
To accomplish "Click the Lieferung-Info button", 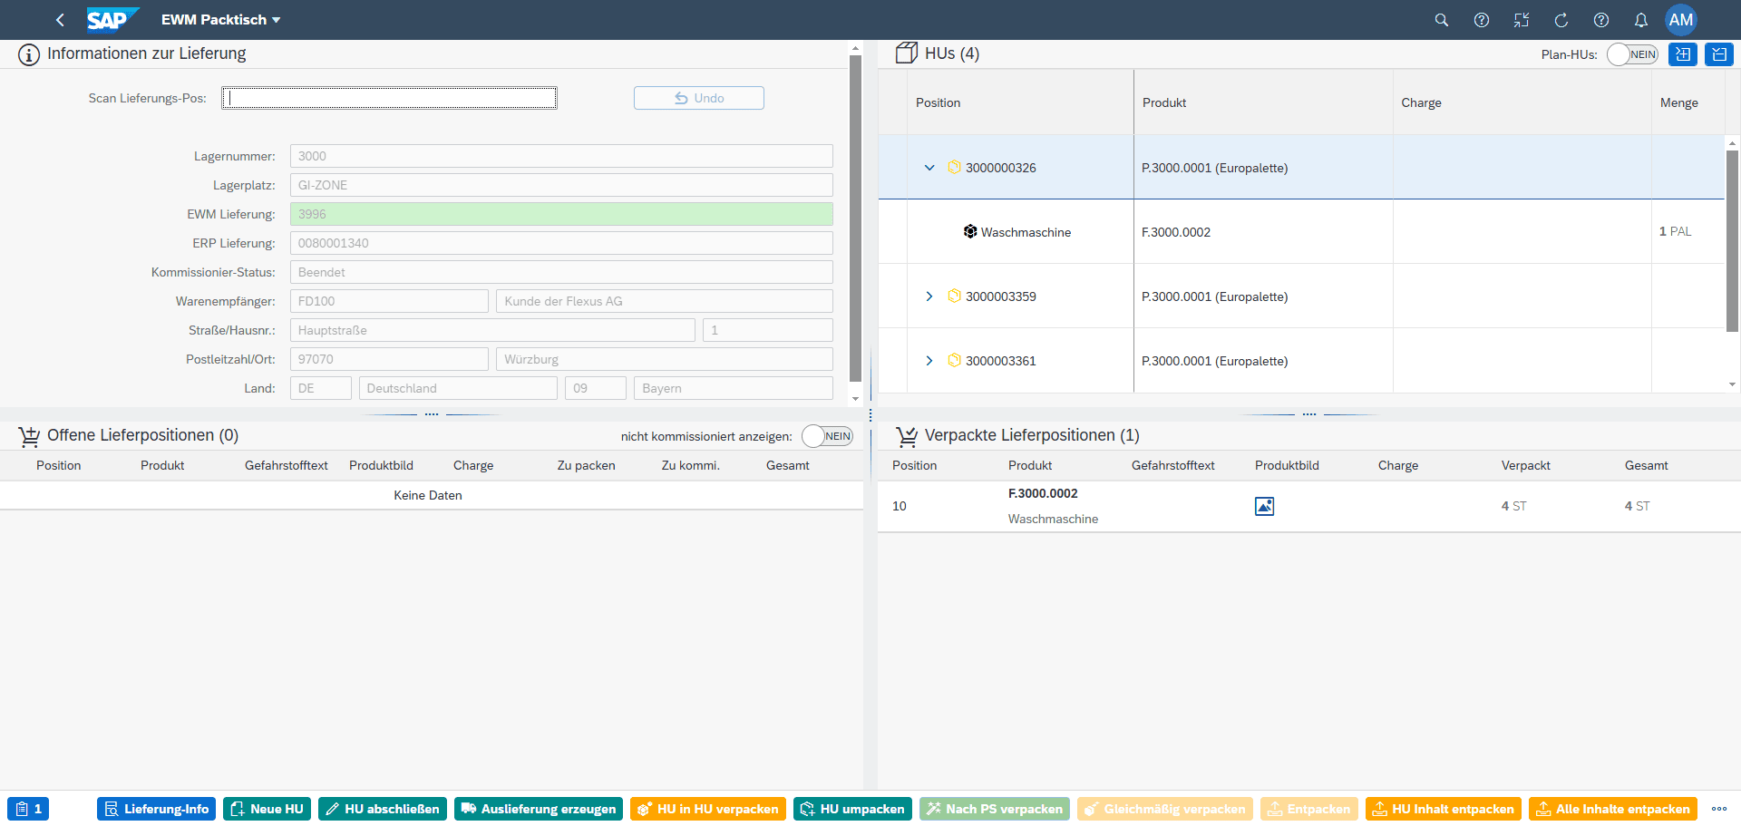I will point(156,809).
